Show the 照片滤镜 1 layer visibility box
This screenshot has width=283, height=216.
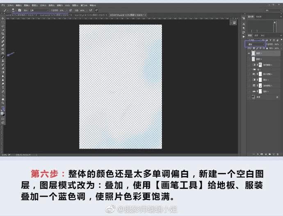click(249, 74)
